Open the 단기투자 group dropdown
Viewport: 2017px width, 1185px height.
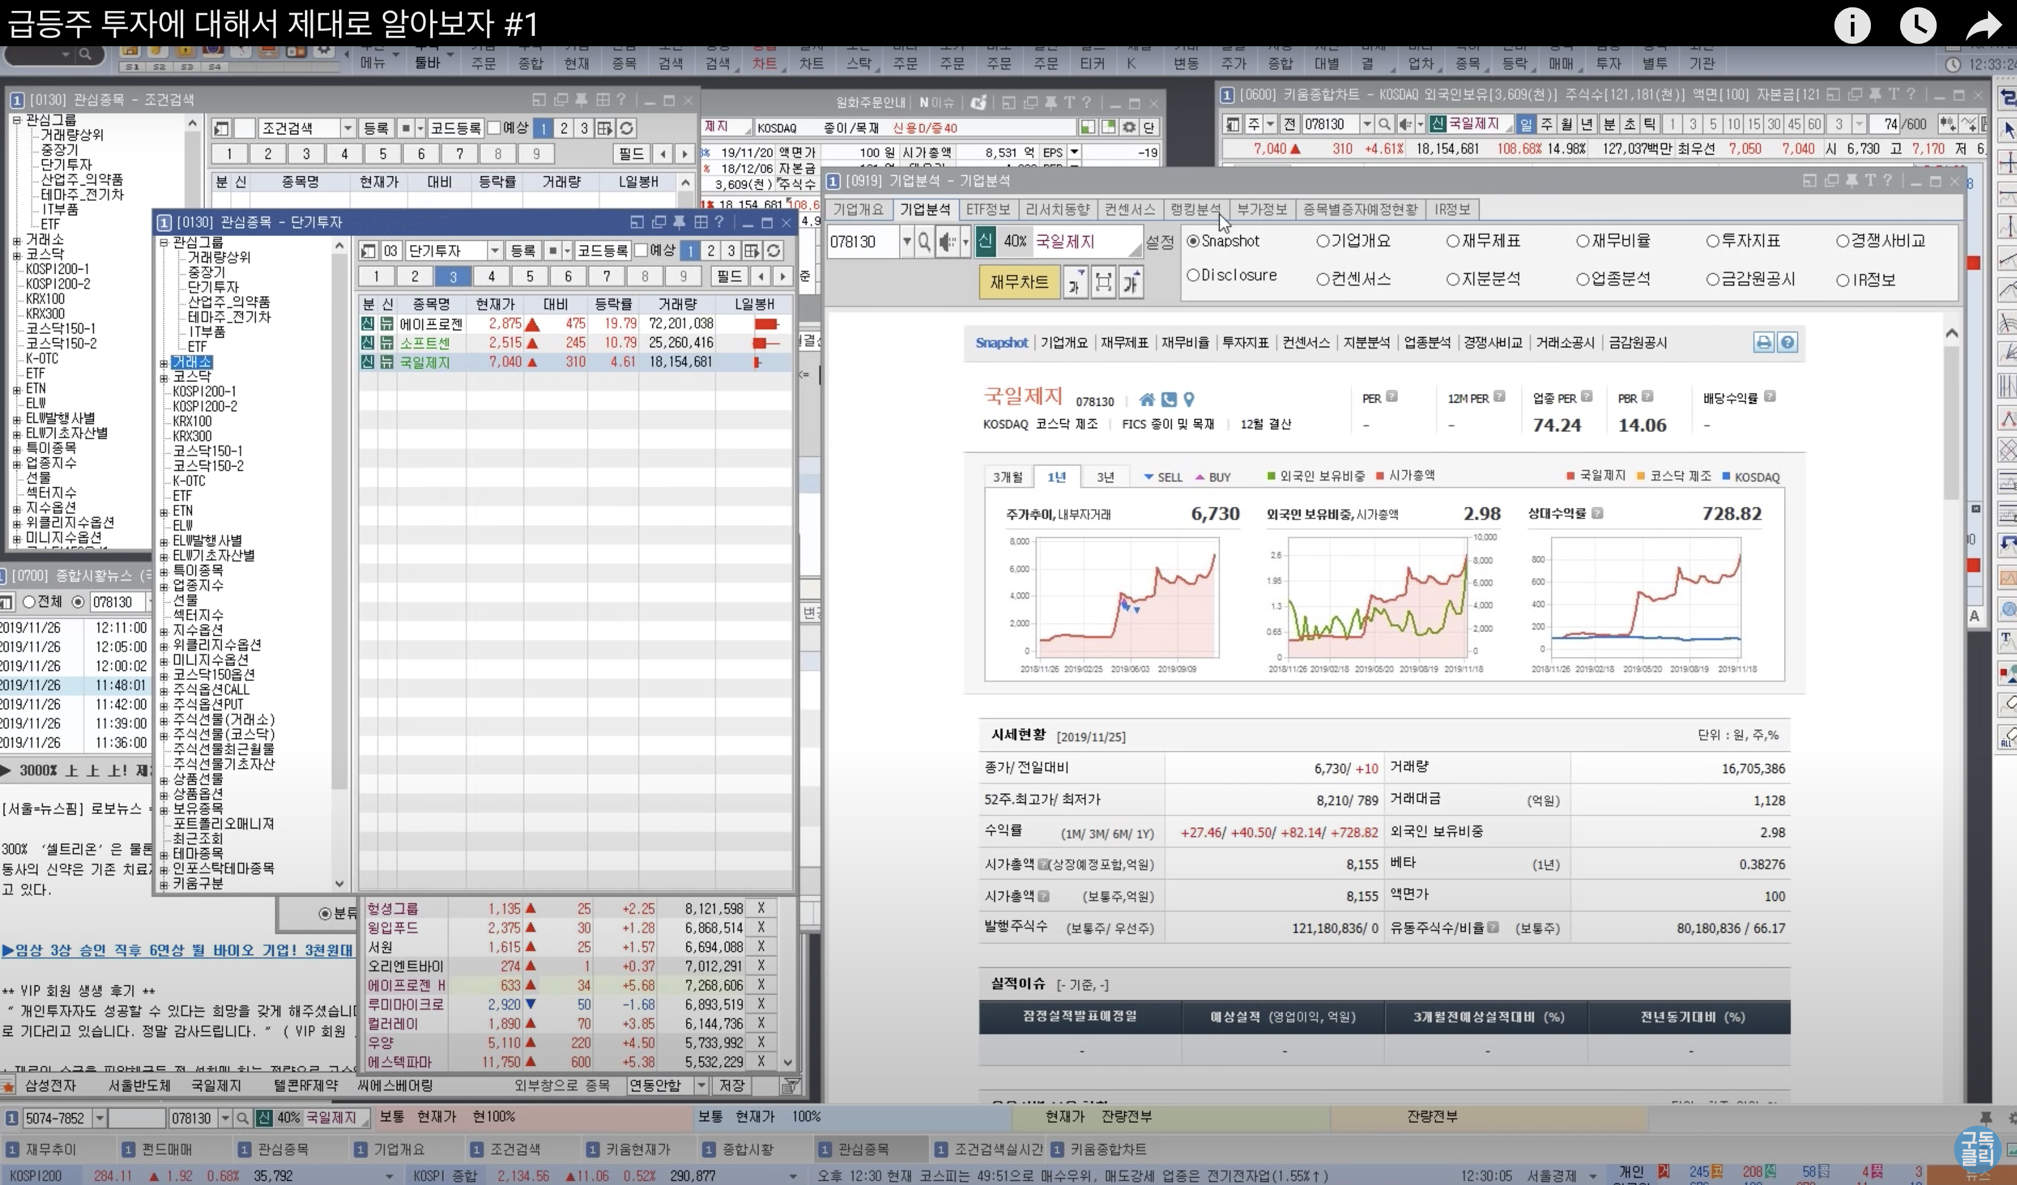tap(495, 251)
